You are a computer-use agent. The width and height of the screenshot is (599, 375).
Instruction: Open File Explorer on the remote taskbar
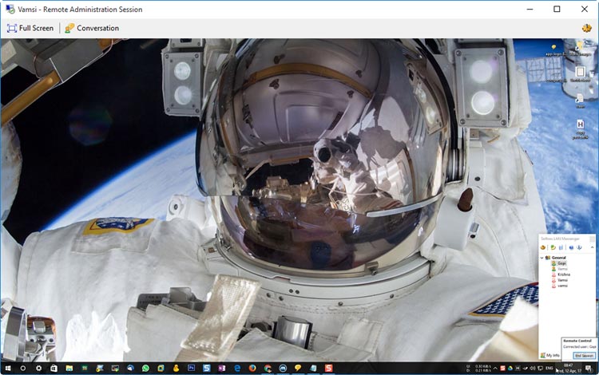[x=69, y=368]
